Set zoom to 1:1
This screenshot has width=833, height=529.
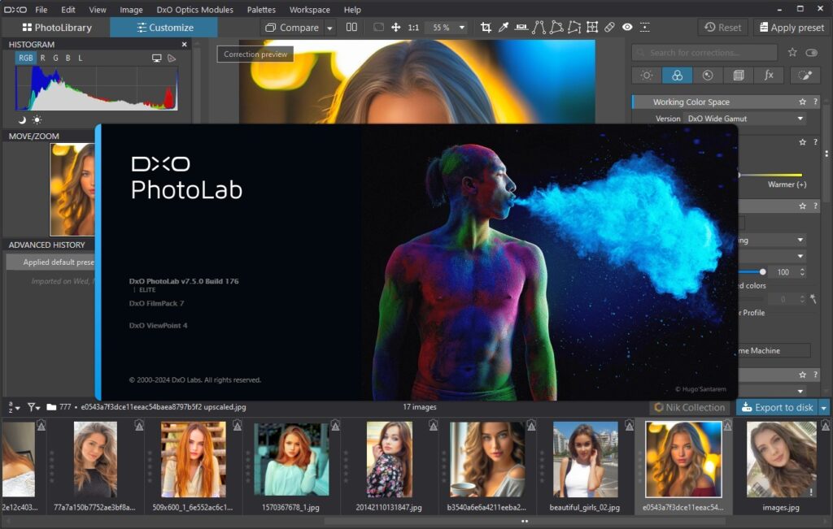coord(413,28)
